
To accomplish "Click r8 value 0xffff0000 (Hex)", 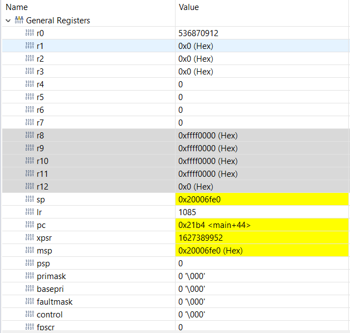I will (x=208, y=136).
